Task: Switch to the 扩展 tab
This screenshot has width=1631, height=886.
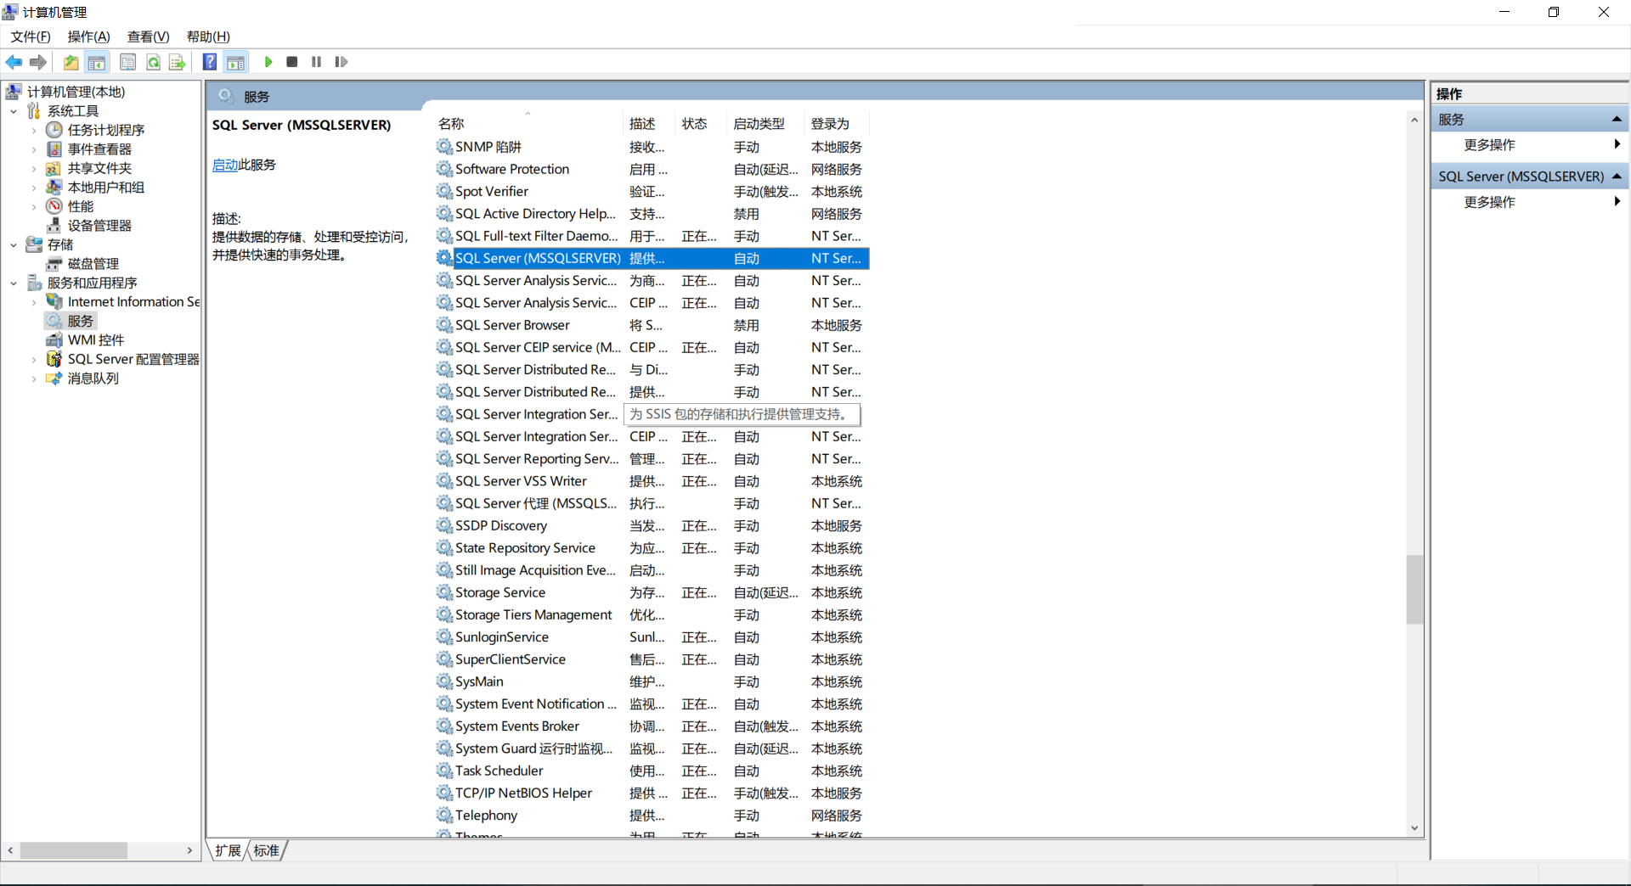Action: 228,850
